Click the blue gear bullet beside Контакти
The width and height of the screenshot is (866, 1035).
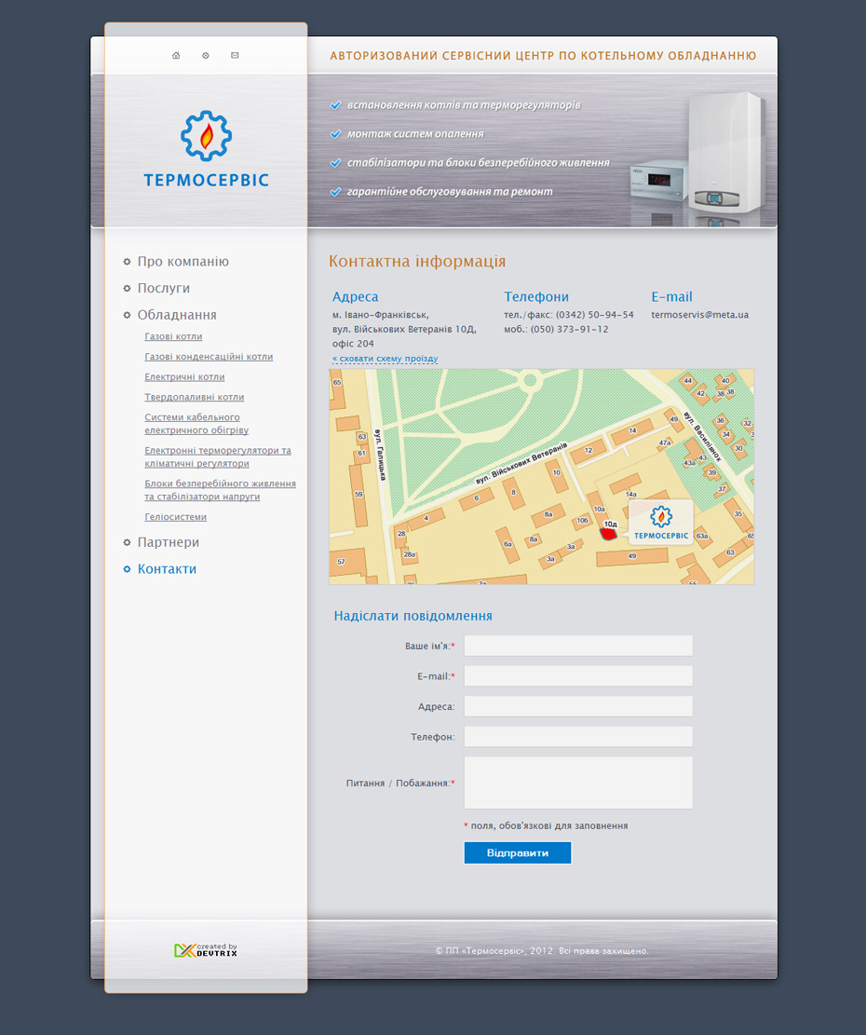pyautogui.click(x=127, y=569)
